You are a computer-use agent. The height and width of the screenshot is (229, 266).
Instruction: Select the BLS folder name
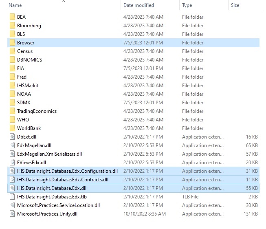[x=21, y=34]
